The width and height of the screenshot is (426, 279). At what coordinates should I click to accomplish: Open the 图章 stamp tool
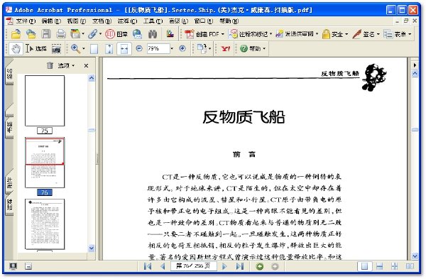[x=116, y=34]
